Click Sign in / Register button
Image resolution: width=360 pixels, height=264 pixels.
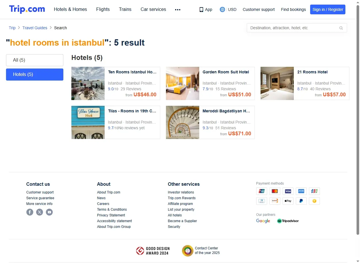point(328,9)
